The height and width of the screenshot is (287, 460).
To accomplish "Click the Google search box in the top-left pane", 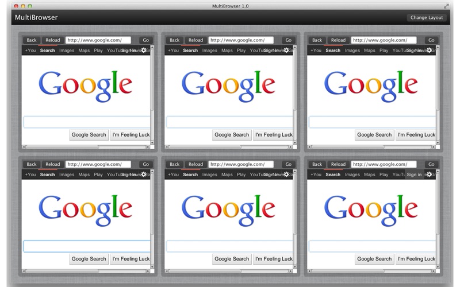I will [87, 122].
